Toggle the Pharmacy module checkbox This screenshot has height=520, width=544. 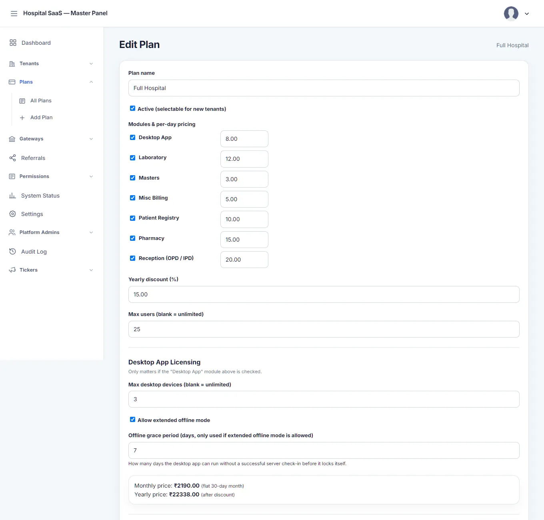(x=132, y=238)
